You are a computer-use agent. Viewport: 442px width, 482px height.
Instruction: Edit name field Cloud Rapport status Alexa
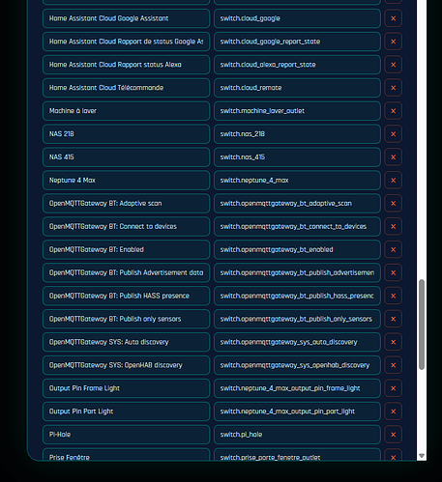tap(126, 65)
